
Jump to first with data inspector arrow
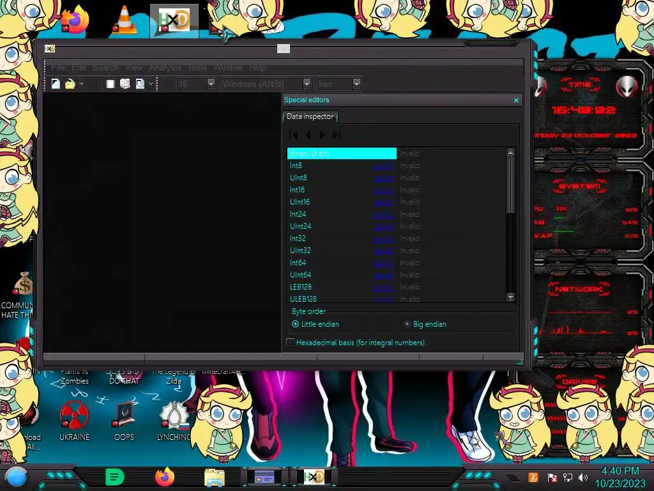pyautogui.click(x=294, y=135)
